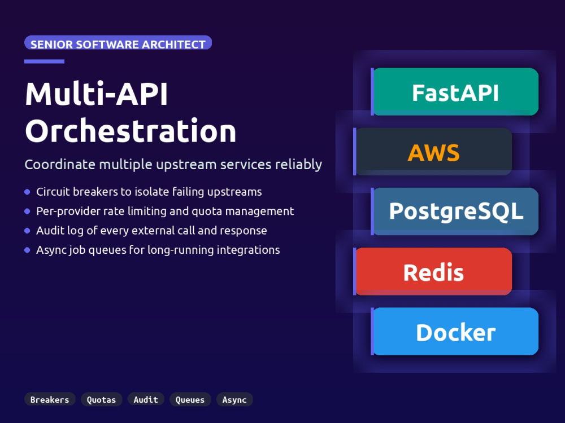Screen dimensions: 565x423
Task: Click the Docker card
Action: 455,331
